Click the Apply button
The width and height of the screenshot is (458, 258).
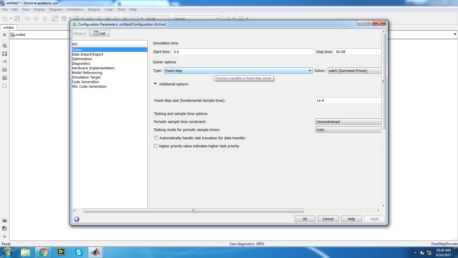(x=374, y=219)
